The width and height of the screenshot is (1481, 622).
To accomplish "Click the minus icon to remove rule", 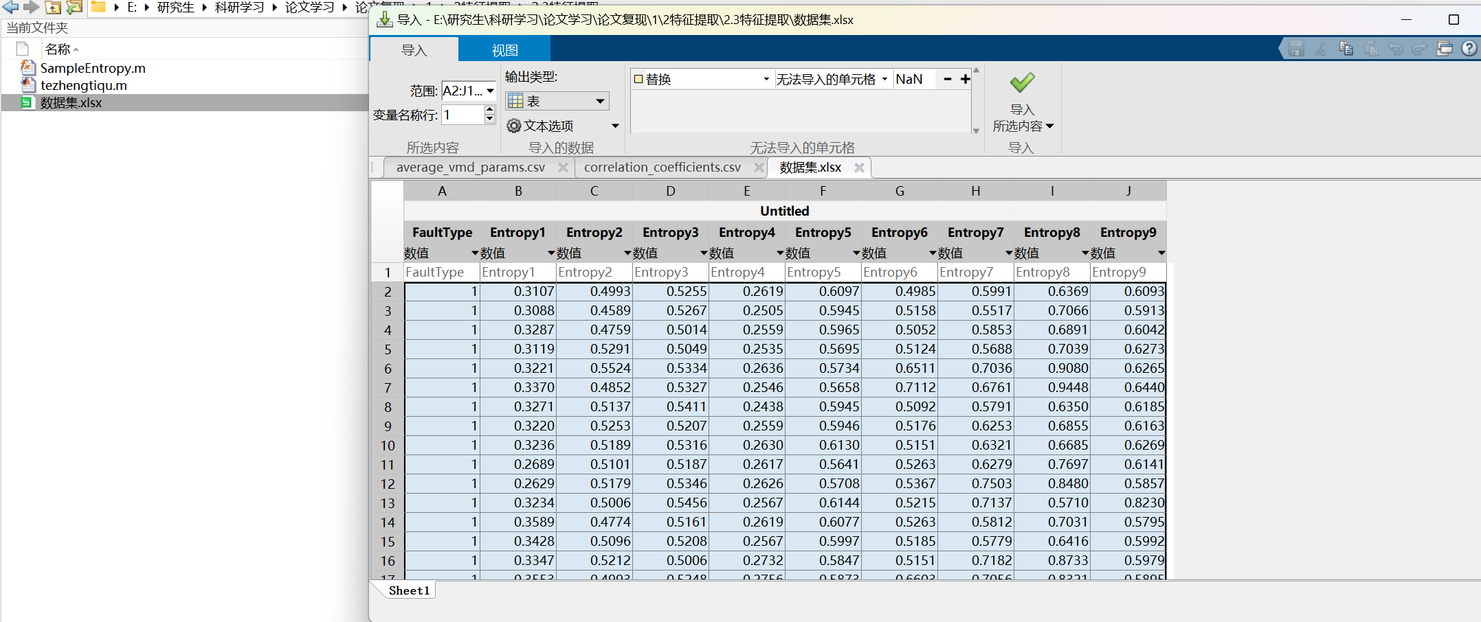I will coord(948,80).
